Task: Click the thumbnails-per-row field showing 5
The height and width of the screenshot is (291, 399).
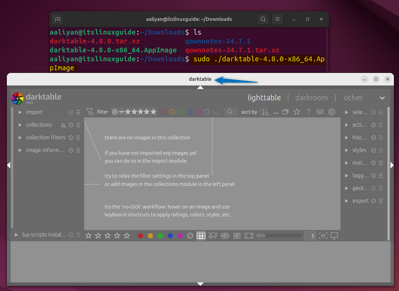Action: click(x=310, y=236)
